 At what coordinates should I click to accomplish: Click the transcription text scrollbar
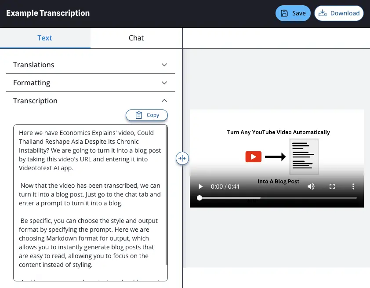(x=166, y=198)
